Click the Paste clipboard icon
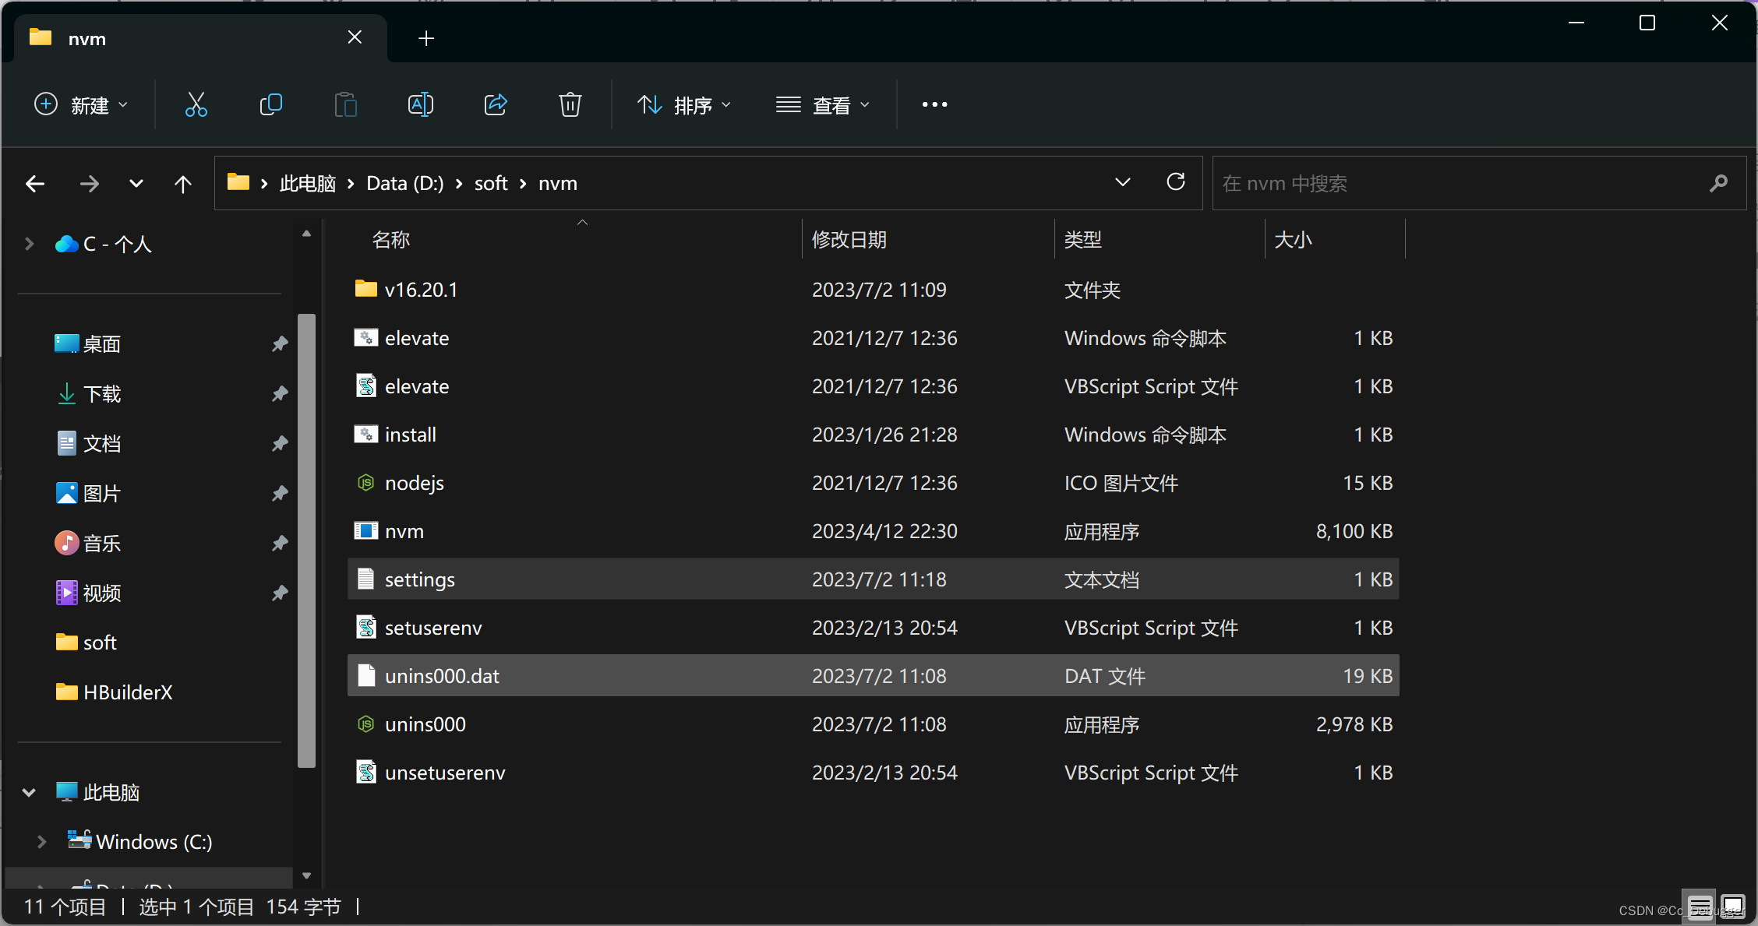This screenshot has width=1758, height=926. click(345, 104)
